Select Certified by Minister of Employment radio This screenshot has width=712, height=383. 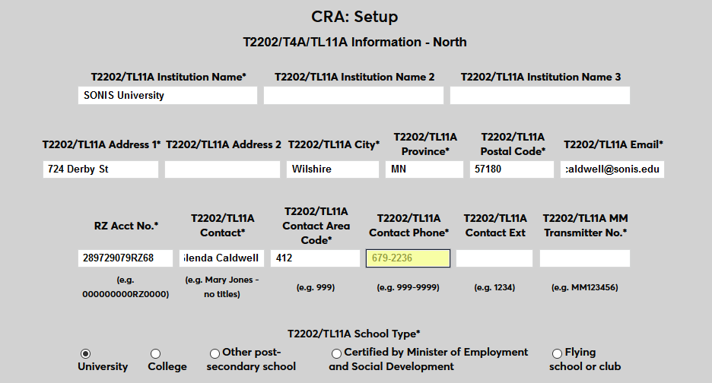coord(336,353)
